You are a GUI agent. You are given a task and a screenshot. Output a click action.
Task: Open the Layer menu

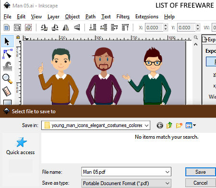click(x=53, y=17)
